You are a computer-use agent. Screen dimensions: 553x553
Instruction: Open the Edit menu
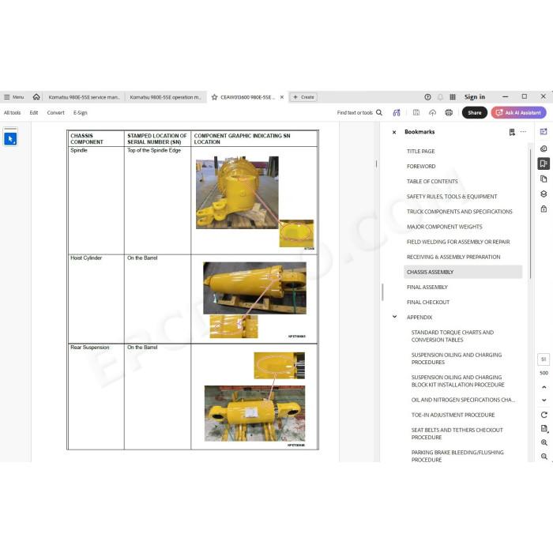[x=34, y=112]
